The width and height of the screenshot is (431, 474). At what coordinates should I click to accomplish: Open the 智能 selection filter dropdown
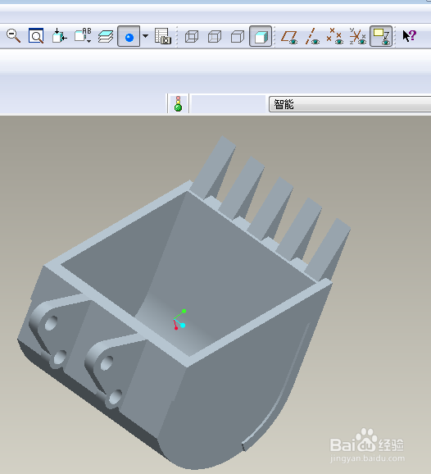350,104
